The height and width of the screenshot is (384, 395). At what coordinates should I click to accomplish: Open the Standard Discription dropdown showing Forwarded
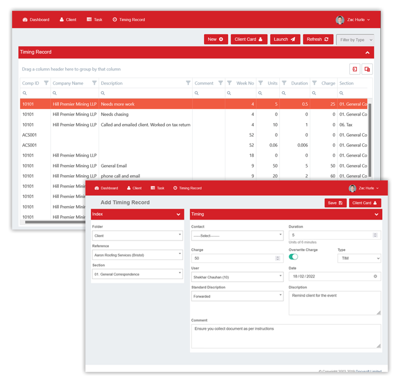237,296
